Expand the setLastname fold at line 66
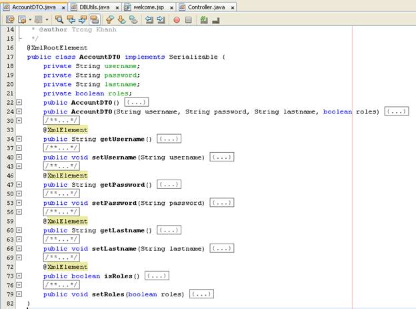This screenshot has width=416, height=309. point(19,248)
